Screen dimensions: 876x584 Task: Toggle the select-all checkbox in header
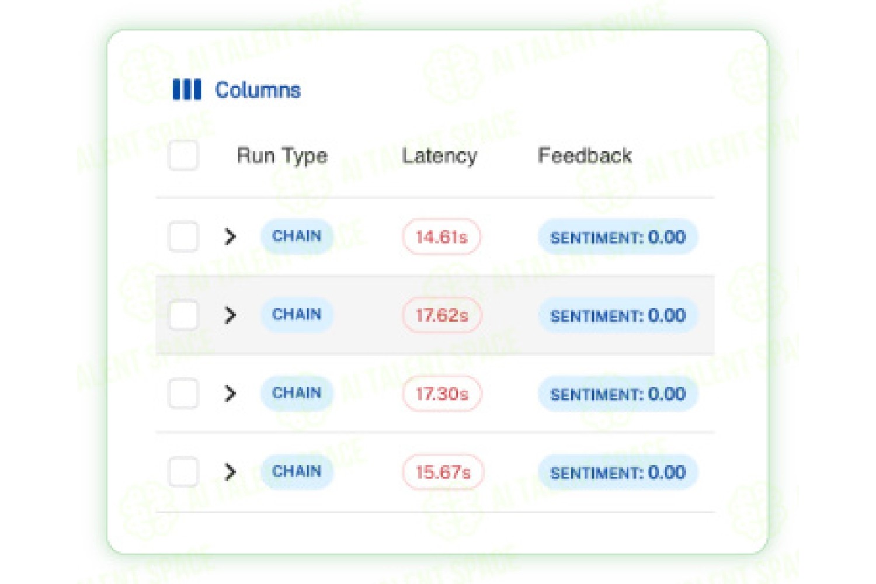click(183, 155)
